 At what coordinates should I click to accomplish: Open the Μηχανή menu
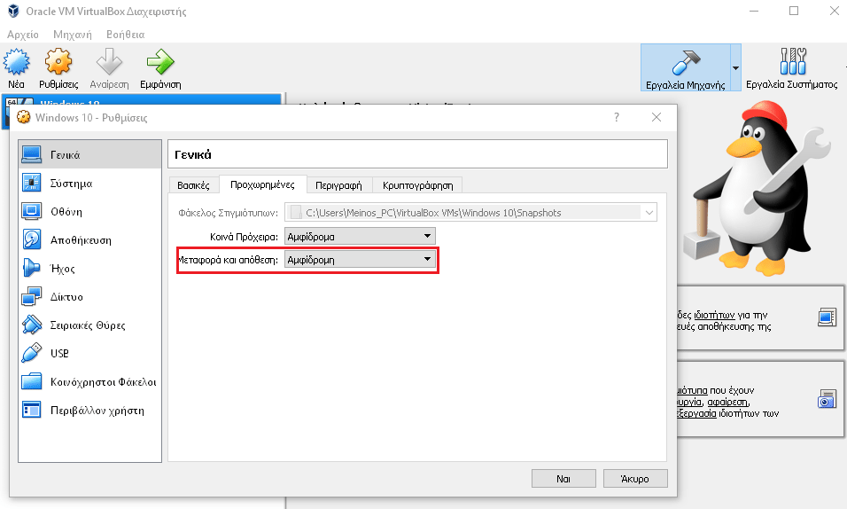coord(73,34)
